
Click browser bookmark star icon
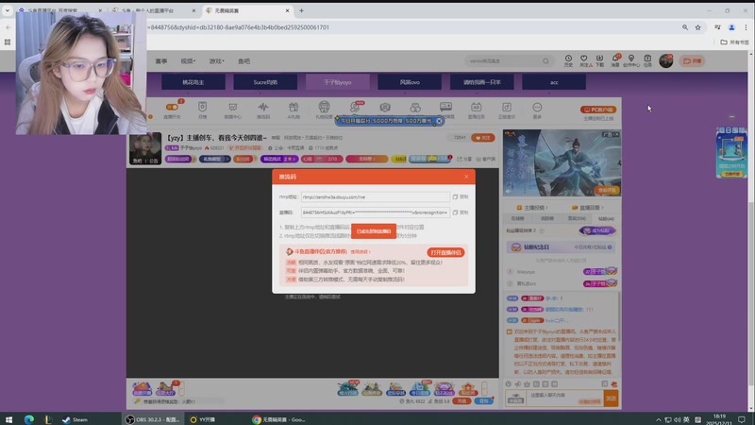click(697, 27)
